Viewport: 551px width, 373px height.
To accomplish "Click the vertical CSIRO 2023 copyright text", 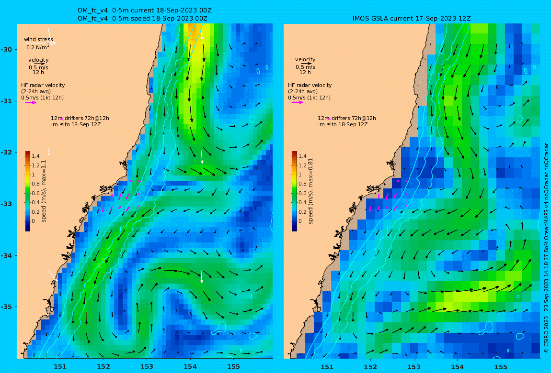I will click(x=546, y=248).
